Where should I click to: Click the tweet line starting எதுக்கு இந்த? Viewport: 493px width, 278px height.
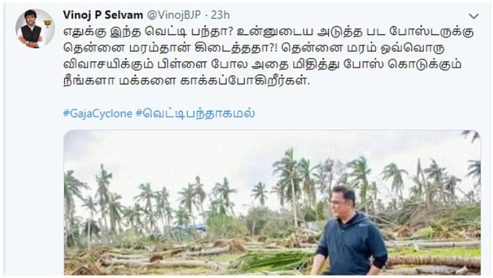point(269,32)
